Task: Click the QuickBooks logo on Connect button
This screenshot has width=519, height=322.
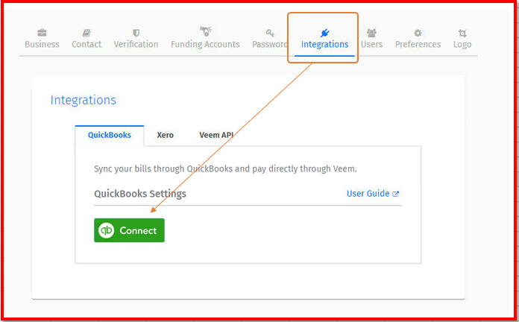Action: click(106, 230)
